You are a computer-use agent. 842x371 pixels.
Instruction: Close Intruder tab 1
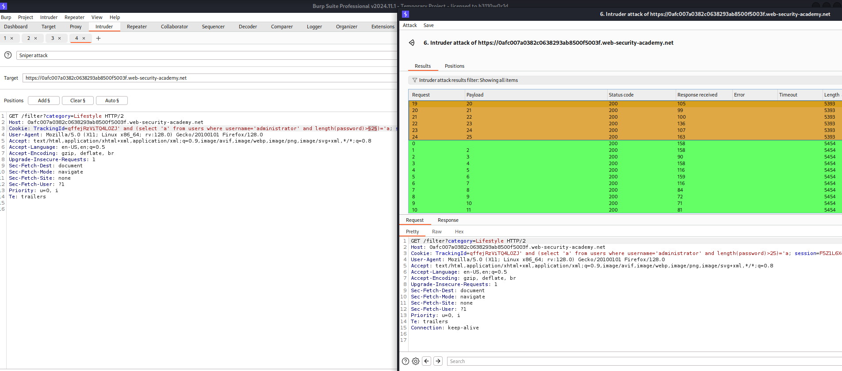[12, 39]
